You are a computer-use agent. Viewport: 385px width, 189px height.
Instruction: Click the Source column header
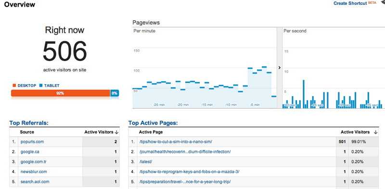27,132
